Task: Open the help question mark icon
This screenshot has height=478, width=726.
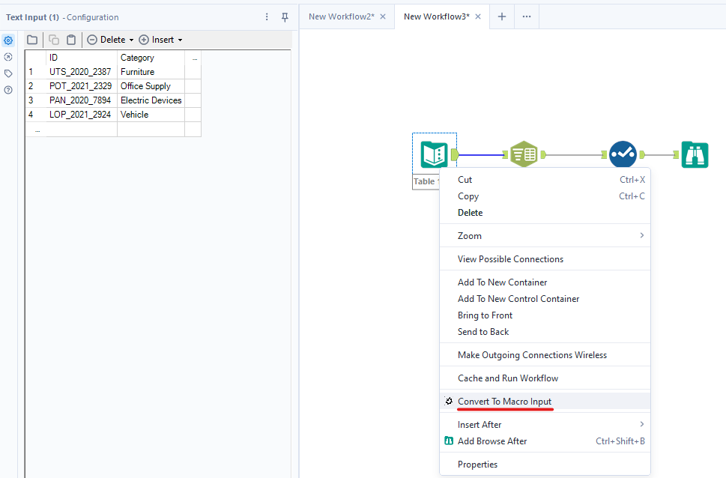Action: coord(8,90)
